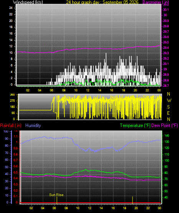Click the blue "100" humidity axis value
The height and width of the screenshot is (213, 179).
click(6, 132)
